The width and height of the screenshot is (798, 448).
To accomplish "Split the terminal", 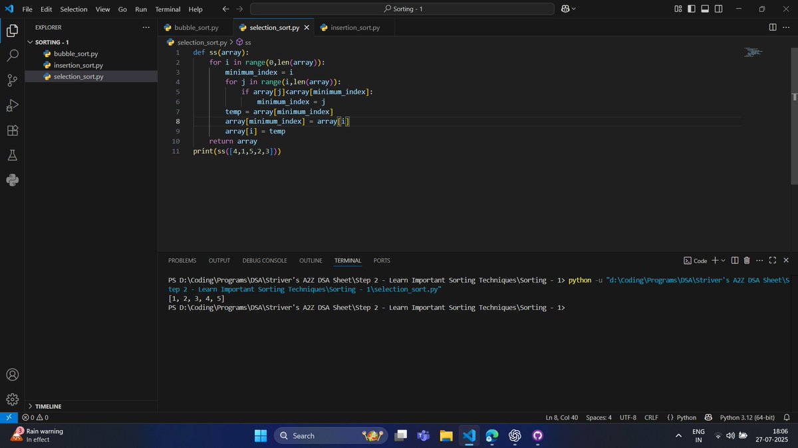I will [735, 261].
